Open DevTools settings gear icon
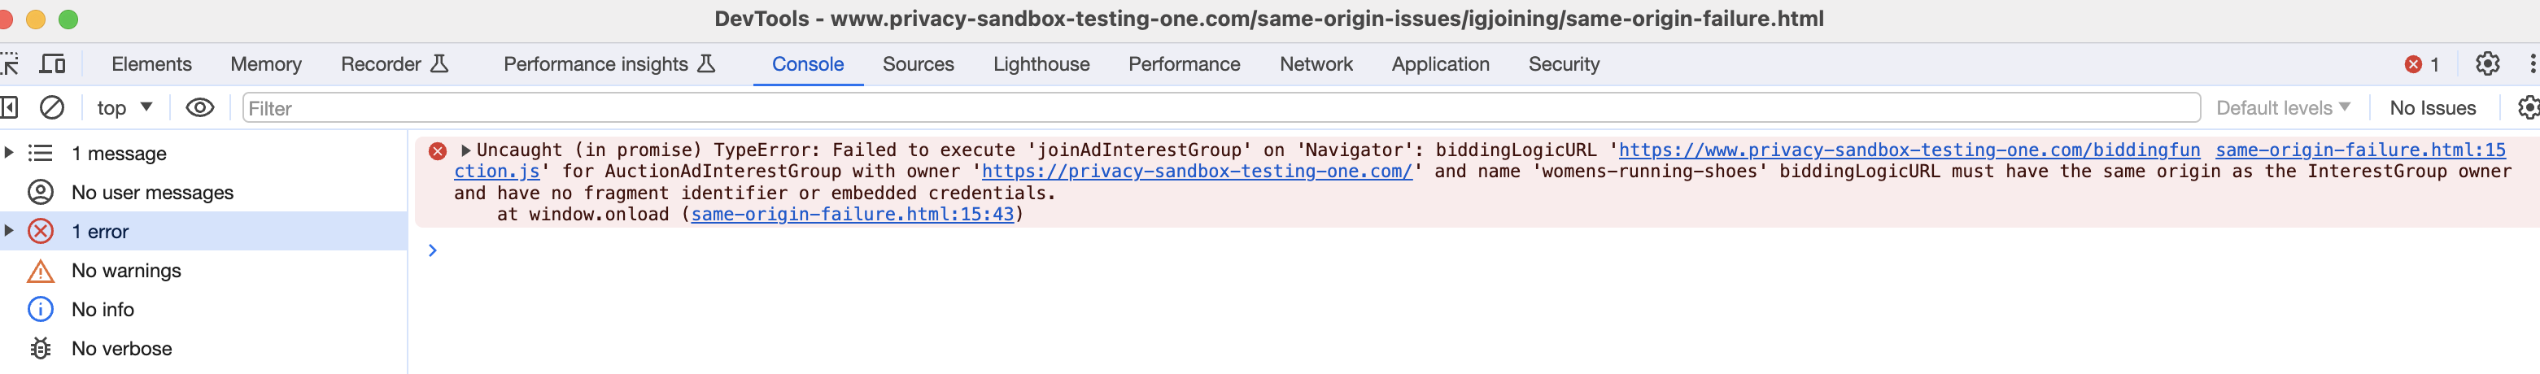Screen dimensions: 2540x374 coord(2487,64)
